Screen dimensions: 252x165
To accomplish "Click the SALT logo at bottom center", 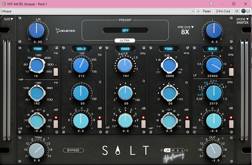I will click(x=125, y=150).
